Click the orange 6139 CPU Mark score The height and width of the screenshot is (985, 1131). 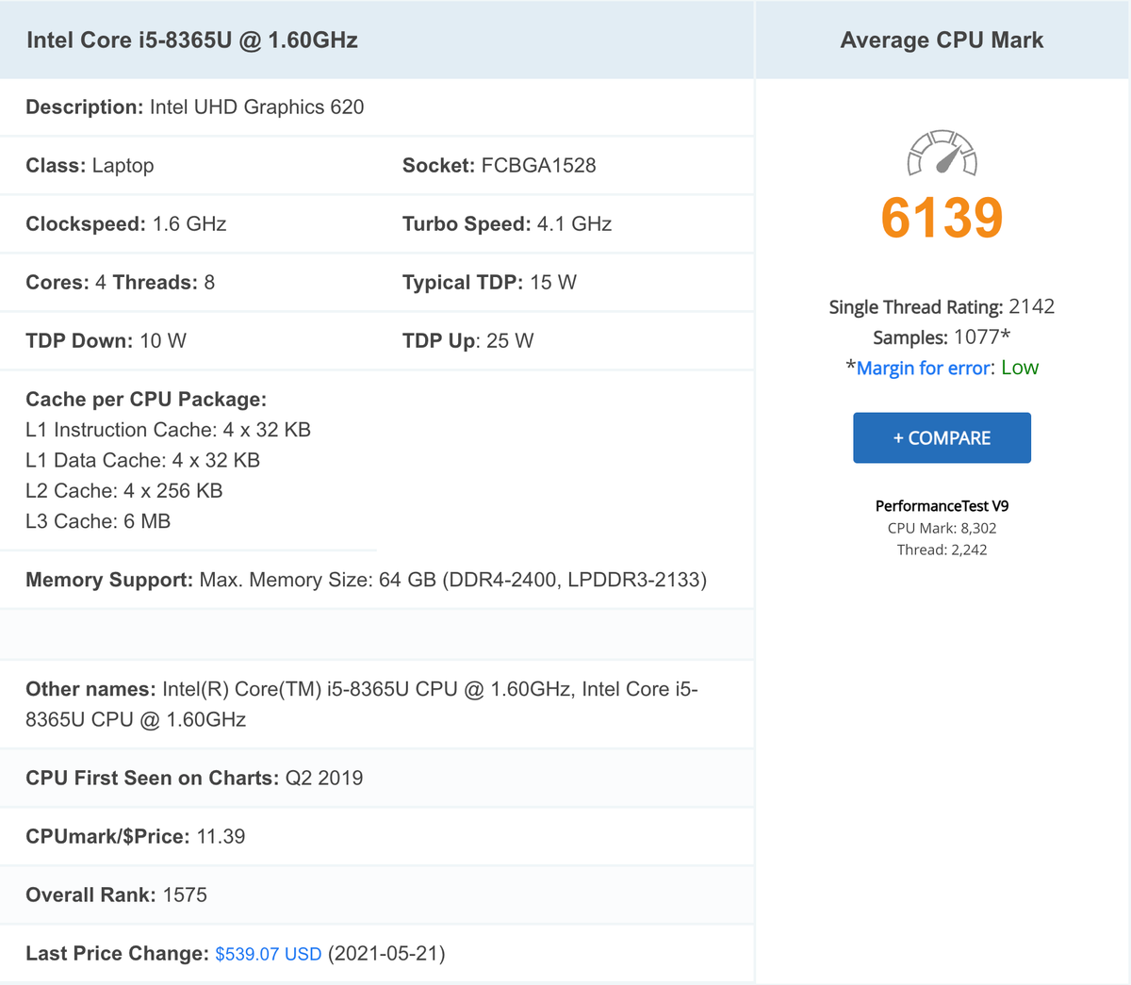pos(942,219)
